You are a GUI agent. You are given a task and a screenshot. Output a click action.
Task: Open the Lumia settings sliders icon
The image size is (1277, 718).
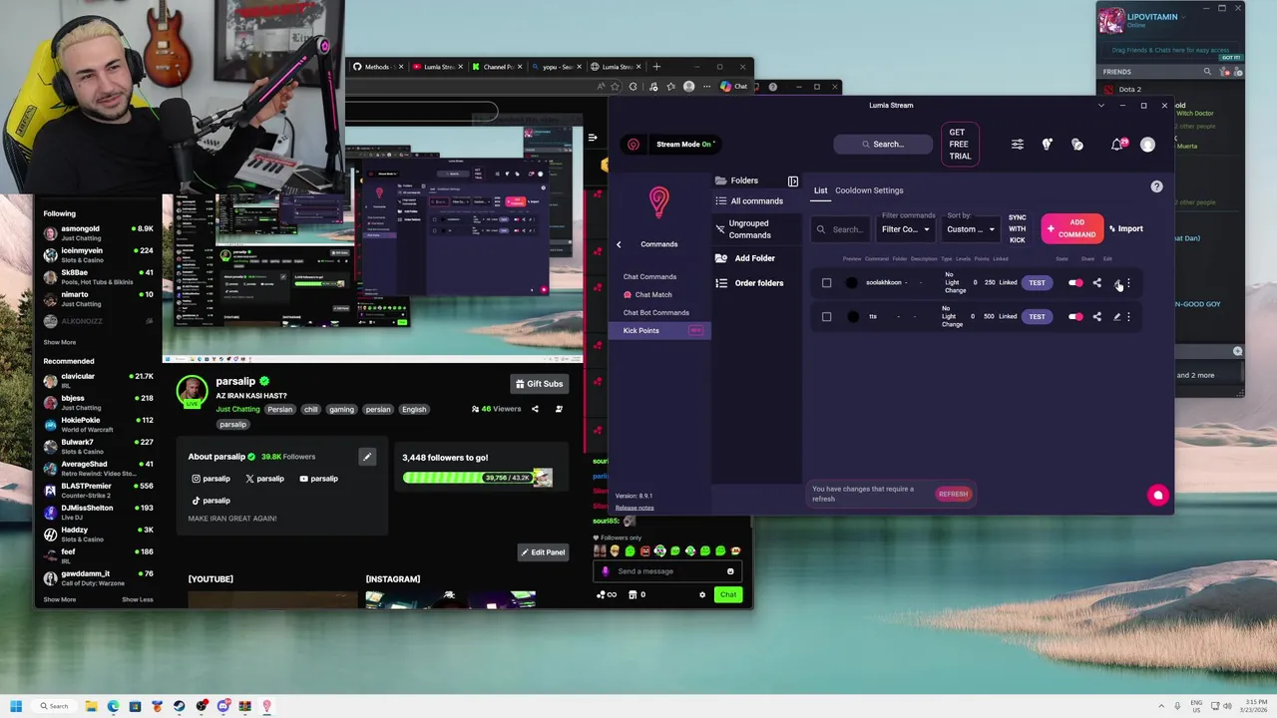click(1017, 145)
